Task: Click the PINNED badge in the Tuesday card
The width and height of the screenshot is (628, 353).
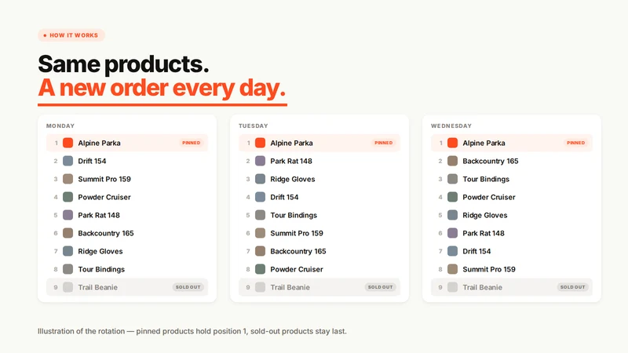Action: click(x=383, y=143)
